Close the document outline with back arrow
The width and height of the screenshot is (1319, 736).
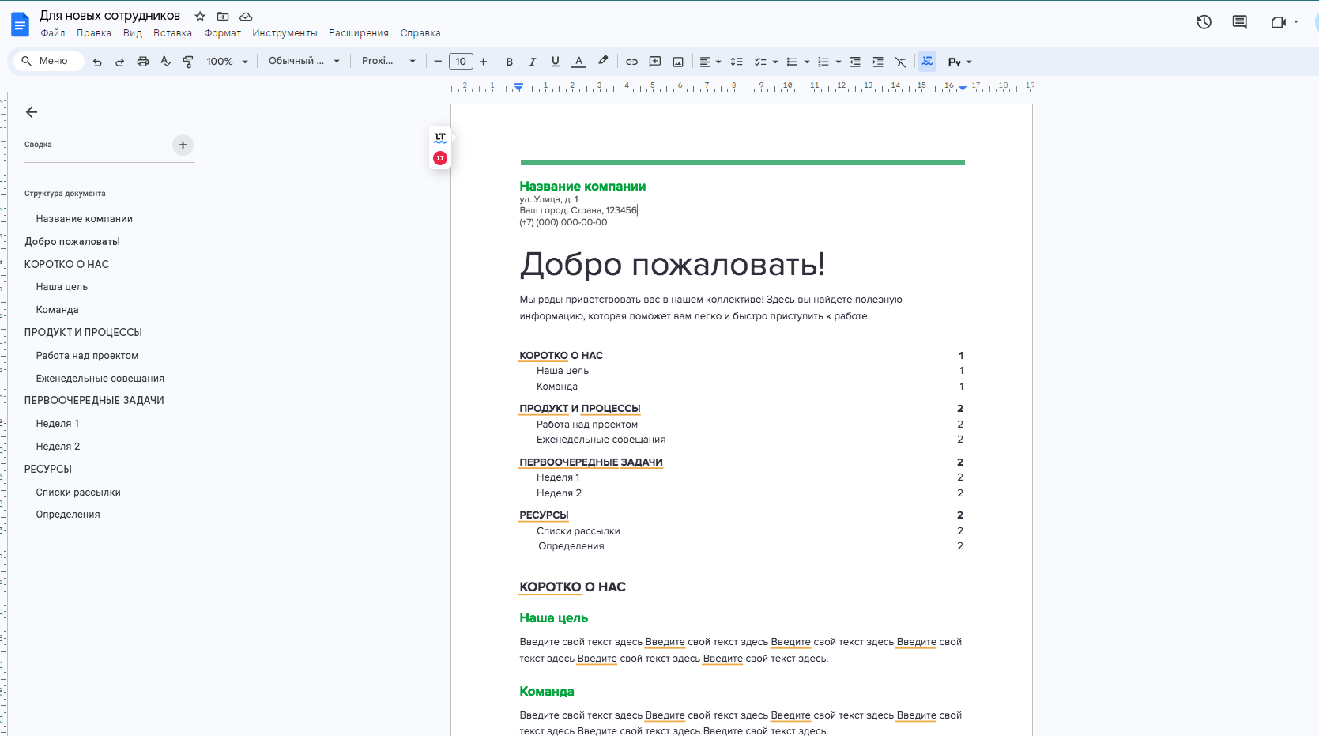click(32, 112)
